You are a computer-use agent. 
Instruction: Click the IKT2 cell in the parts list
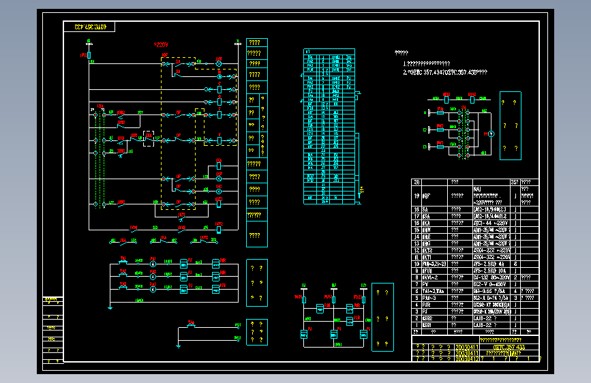coord(435,250)
